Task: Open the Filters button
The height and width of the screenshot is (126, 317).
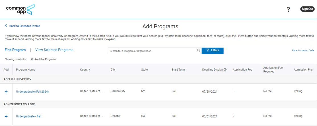Action: (213, 50)
